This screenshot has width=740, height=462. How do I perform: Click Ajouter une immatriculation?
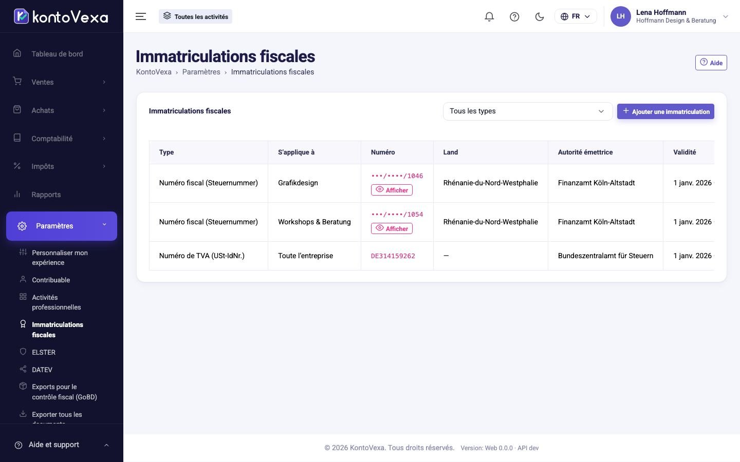click(x=665, y=111)
